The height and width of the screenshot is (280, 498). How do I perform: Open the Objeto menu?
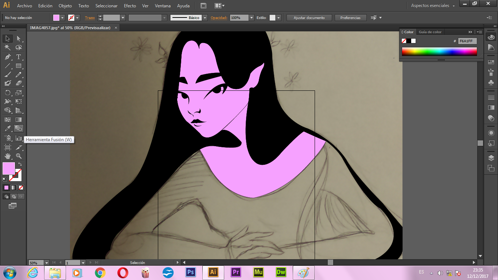65,6
